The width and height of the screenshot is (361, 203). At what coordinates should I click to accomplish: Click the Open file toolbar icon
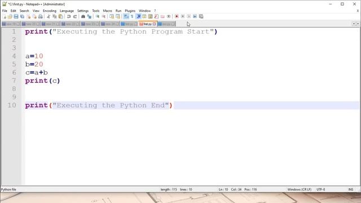(x=10, y=16)
